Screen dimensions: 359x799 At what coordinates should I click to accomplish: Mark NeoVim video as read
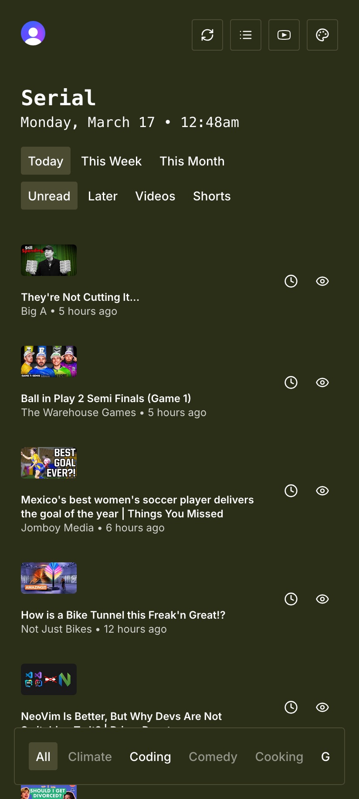(x=322, y=707)
